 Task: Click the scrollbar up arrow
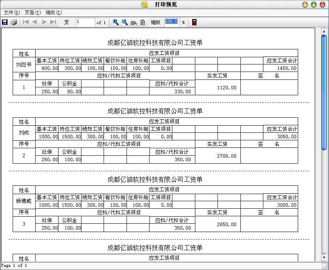324,31
